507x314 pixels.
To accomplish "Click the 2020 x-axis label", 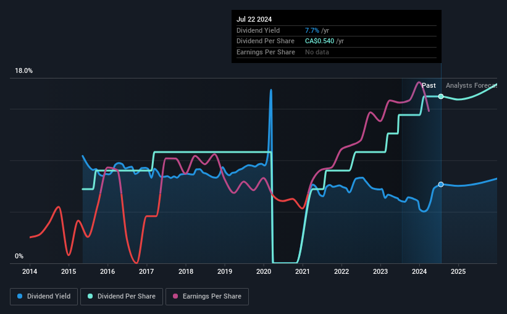I will 264,271.
